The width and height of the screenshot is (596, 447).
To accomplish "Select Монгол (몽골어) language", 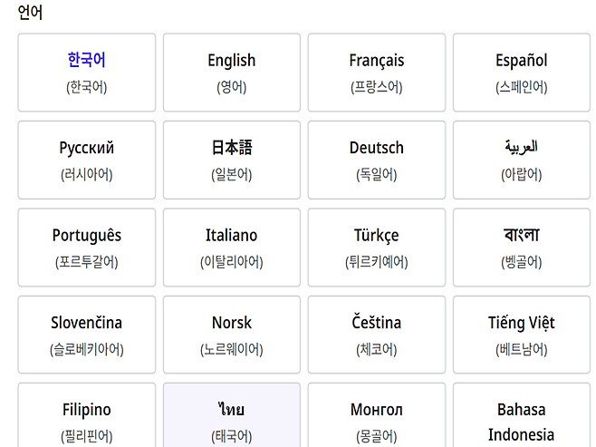I will point(377,415).
